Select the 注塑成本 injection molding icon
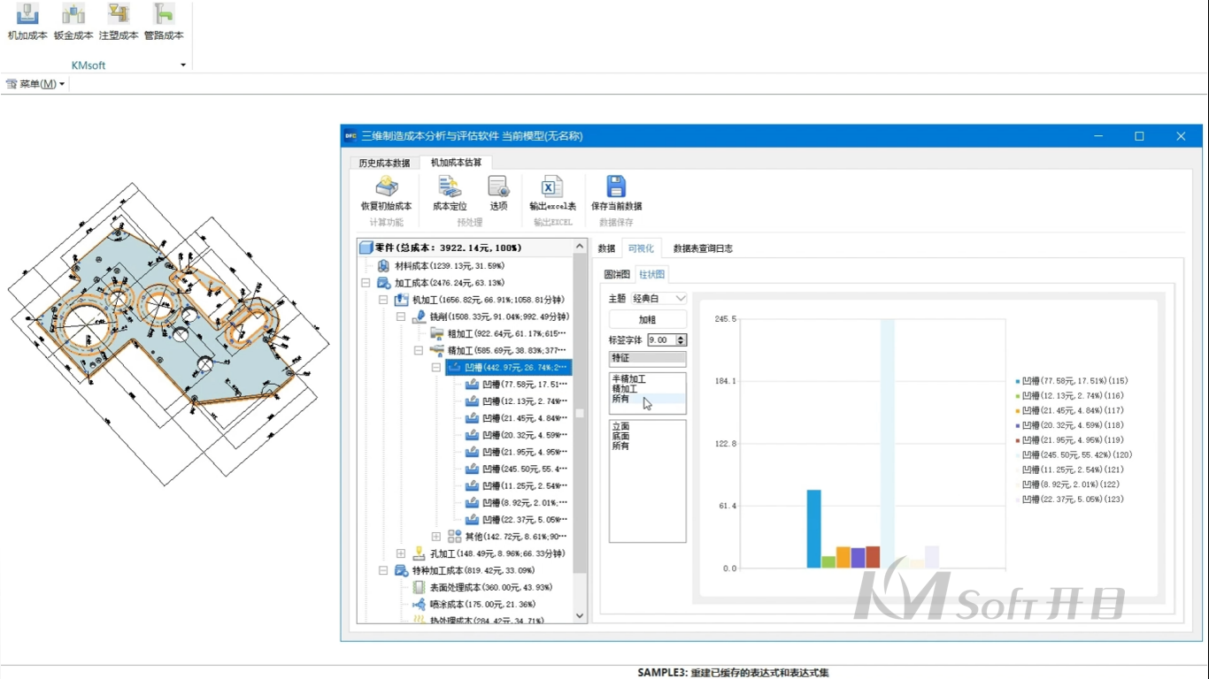Screen dimensions: 1209x679 [119, 15]
